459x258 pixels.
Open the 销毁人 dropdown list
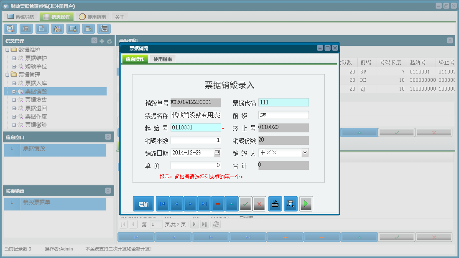point(305,152)
